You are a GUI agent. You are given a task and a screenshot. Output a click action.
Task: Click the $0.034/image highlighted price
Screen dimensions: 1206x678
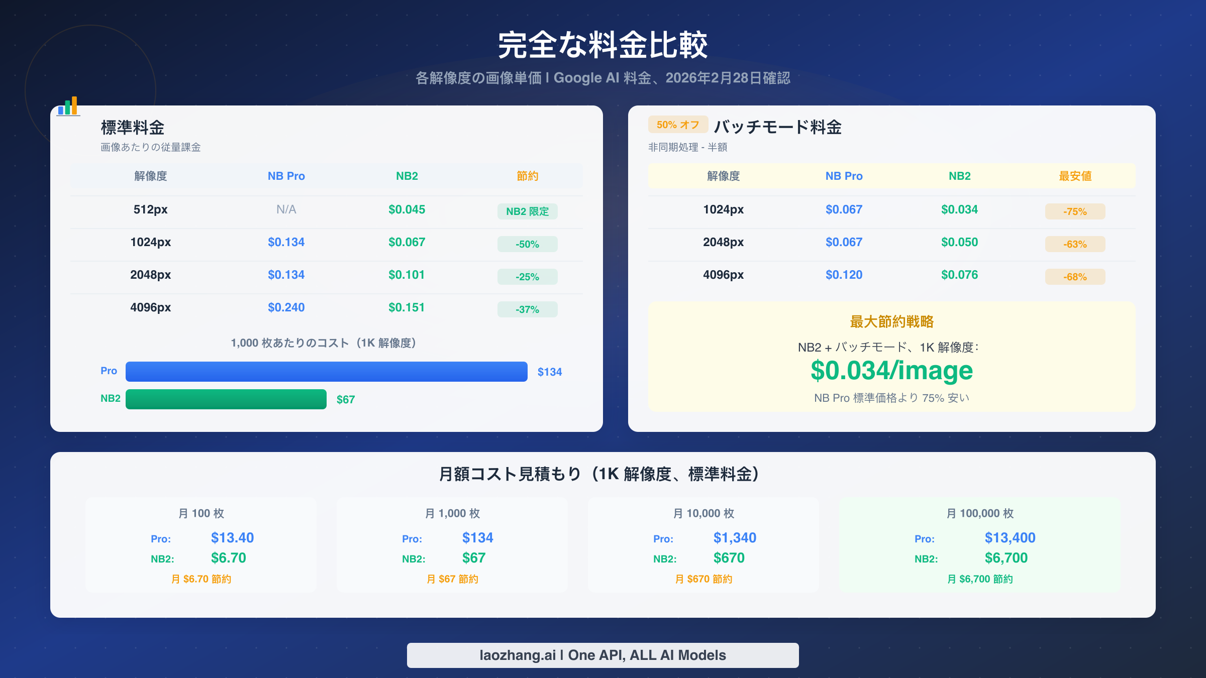point(891,371)
